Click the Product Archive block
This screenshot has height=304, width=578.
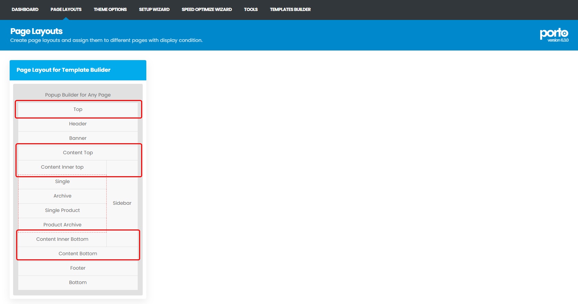pos(62,225)
